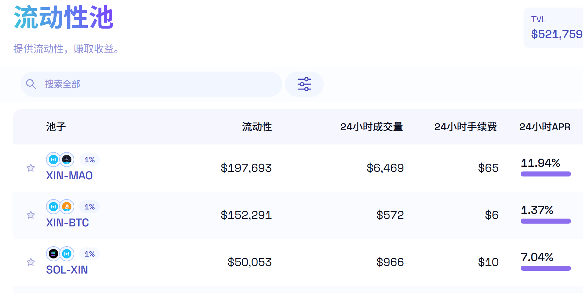Focus the 搜索全部 search field

(x=157, y=84)
